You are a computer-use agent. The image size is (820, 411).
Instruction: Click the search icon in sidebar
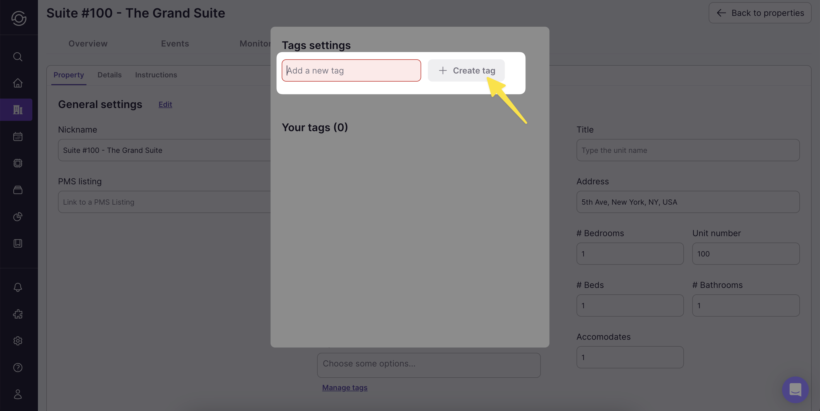point(18,57)
